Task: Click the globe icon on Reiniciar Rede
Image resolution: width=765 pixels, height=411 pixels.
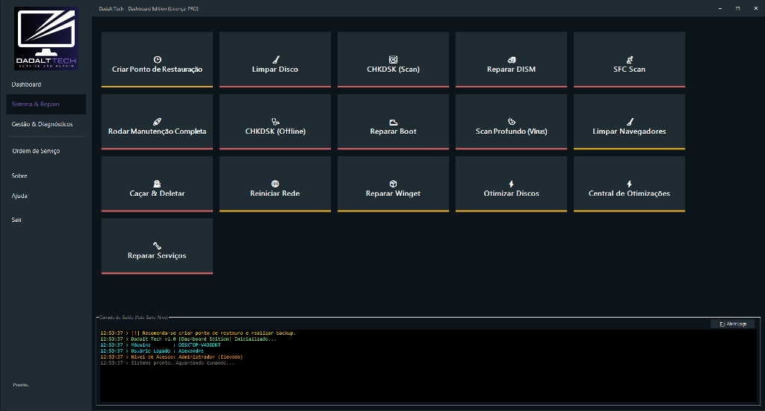Action: 275,183
